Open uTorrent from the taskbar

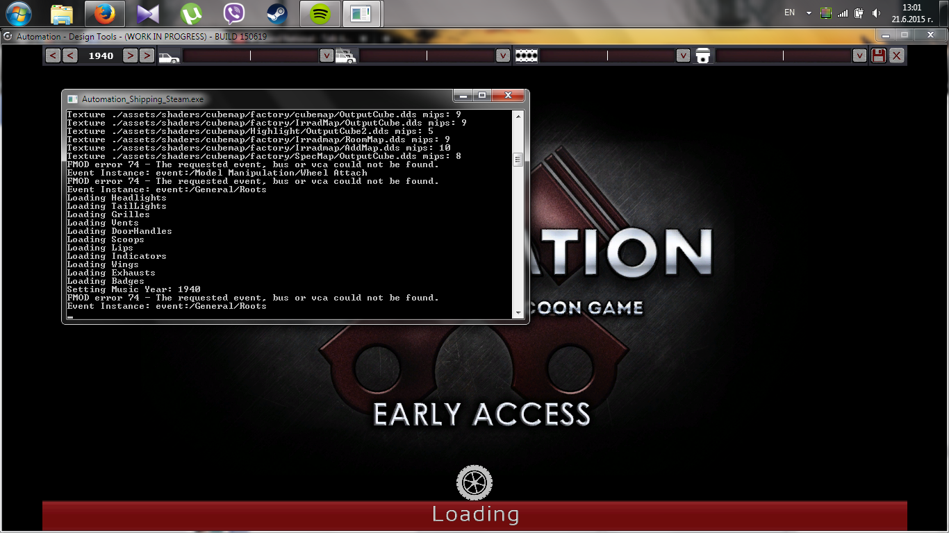pos(190,13)
